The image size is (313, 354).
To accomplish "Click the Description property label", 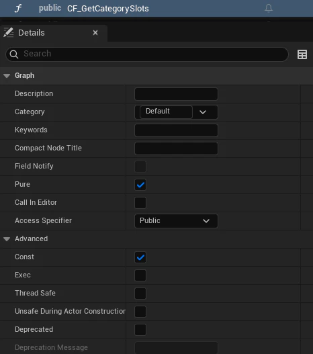I will coord(34,93).
